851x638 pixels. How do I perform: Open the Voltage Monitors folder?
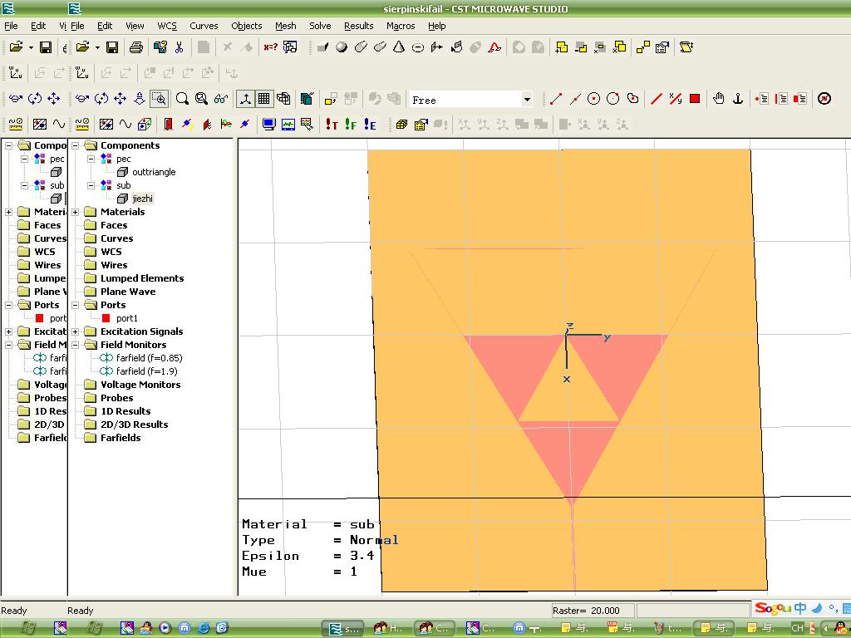click(140, 385)
